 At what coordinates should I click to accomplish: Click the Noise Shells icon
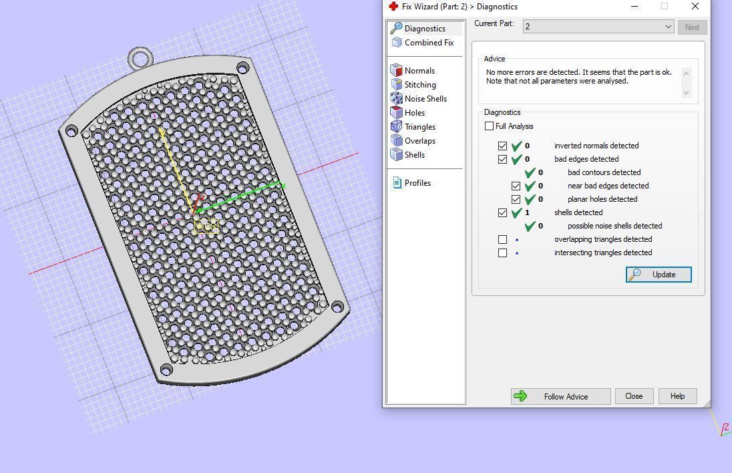click(x=396, y=98)
